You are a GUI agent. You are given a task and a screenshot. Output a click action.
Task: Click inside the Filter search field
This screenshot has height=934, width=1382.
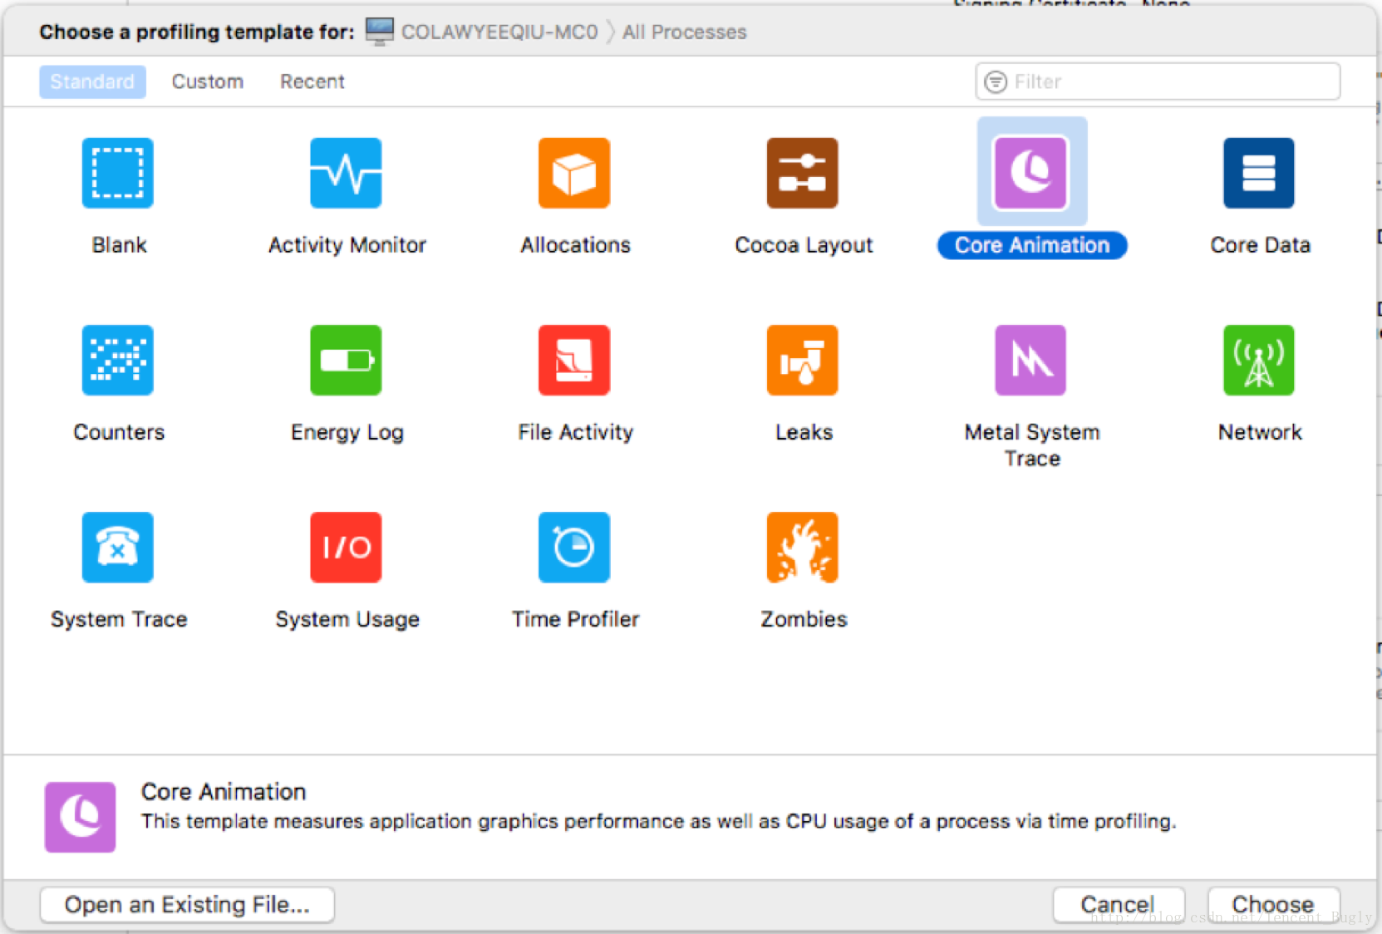pos(1155,81)
